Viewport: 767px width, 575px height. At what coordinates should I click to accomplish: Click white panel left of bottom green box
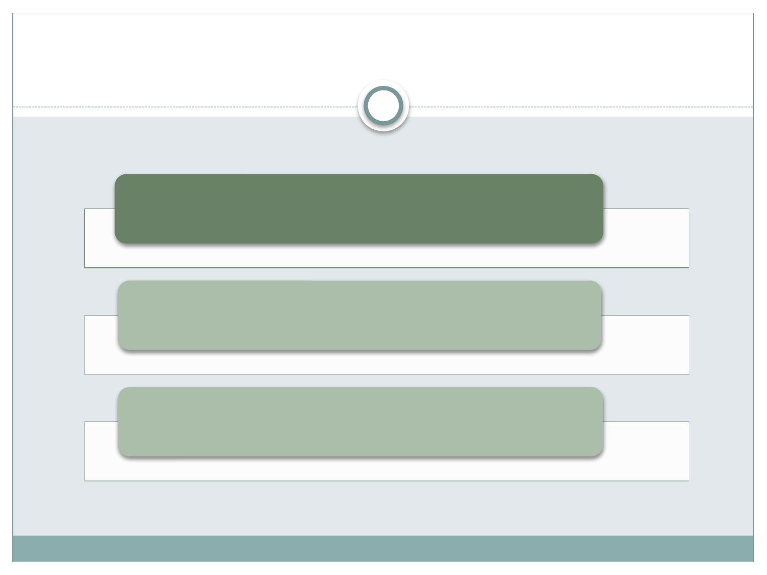tap(101, 451)
